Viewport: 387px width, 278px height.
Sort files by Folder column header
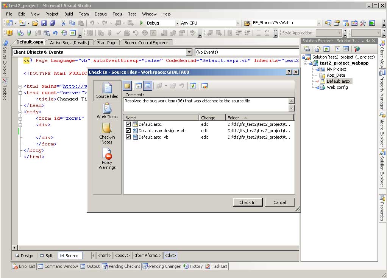pos(259,118)
